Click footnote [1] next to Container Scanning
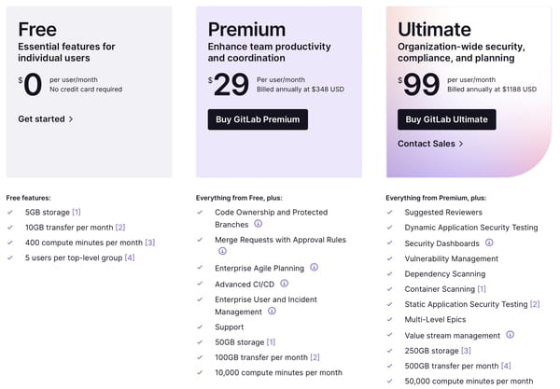Viewport: 560px width, 389px height. (x=482, y=289)
